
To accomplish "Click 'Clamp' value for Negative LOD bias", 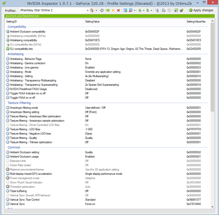I will coord(89,133).
